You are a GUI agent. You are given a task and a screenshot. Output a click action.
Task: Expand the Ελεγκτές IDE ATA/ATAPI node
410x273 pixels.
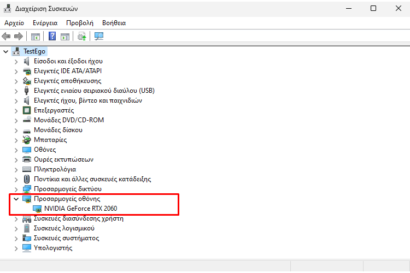[x=16, y=72]
